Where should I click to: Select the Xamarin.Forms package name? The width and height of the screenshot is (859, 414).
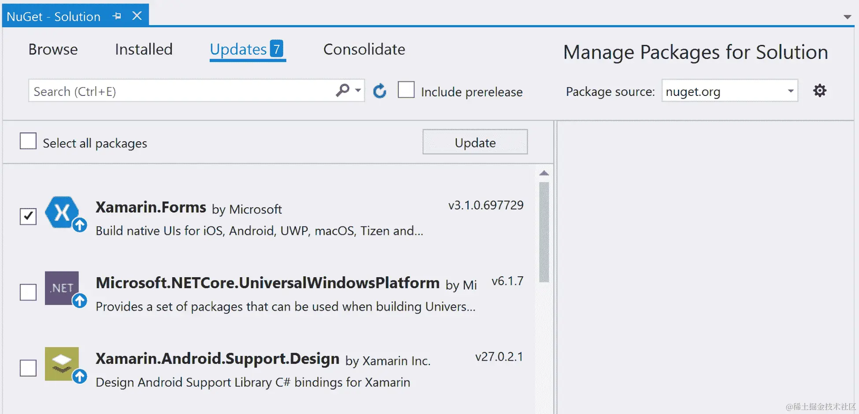pos(151,207)
